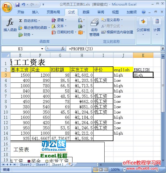
Task: Click Create from Selection (根据所选内容创建)
Action: [x=117, y=32]
